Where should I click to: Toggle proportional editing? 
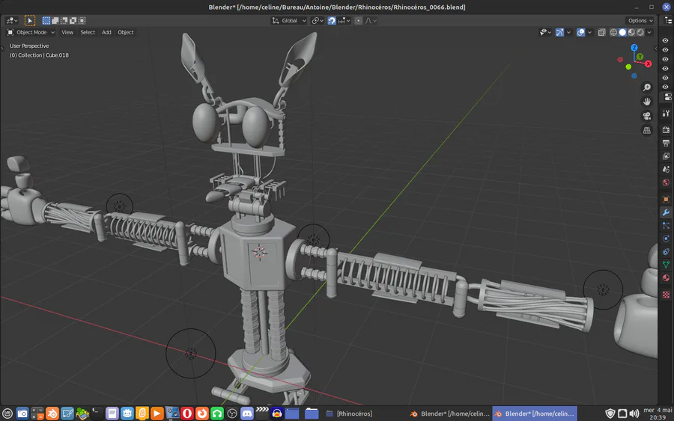[x=359, y=21]
